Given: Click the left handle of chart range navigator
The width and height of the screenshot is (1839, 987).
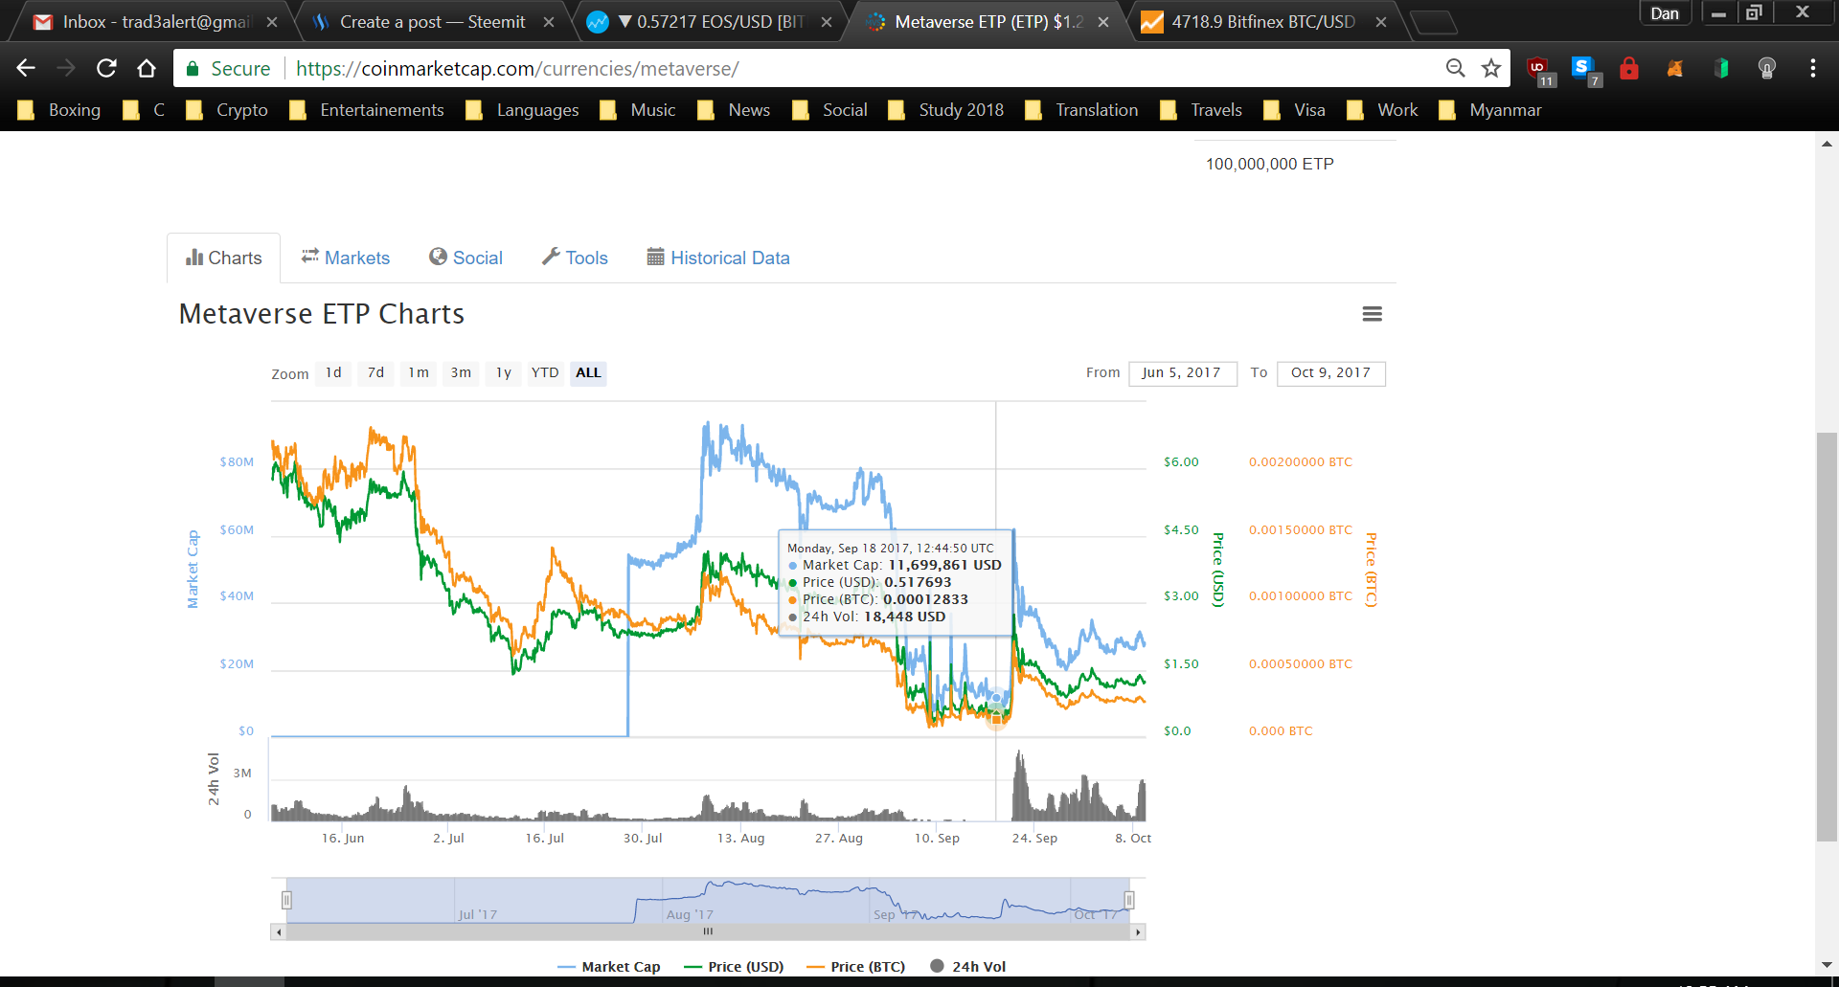Looking at the screenshot, I should click(x=286, y=900).
